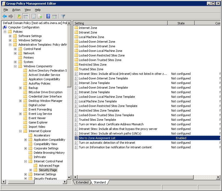
Task: Click policy icon for Turn on automatic detection
Action: (x=76, y=143)
